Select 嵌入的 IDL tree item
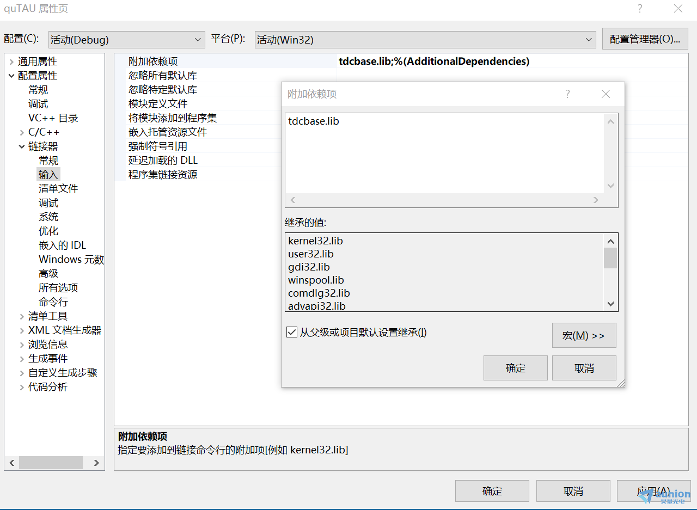Viewport: 697px width, 510px height. (x=63, y=245)
